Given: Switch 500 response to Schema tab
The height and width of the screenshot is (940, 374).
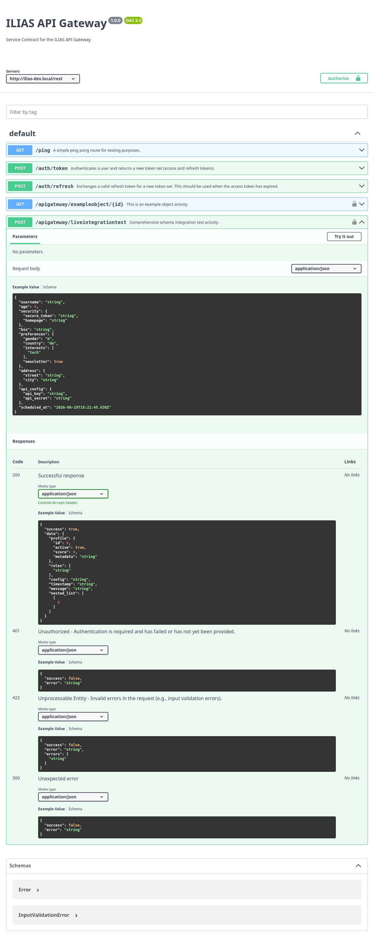Looking at the screenshot, I should click(x=75, y=809).
